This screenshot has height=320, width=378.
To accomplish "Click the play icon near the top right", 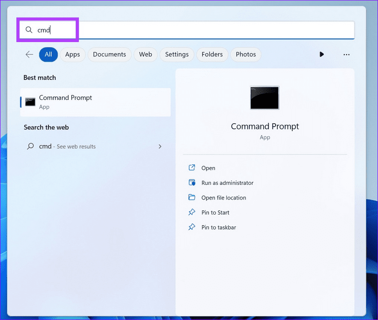I will (x=321, y=54).
